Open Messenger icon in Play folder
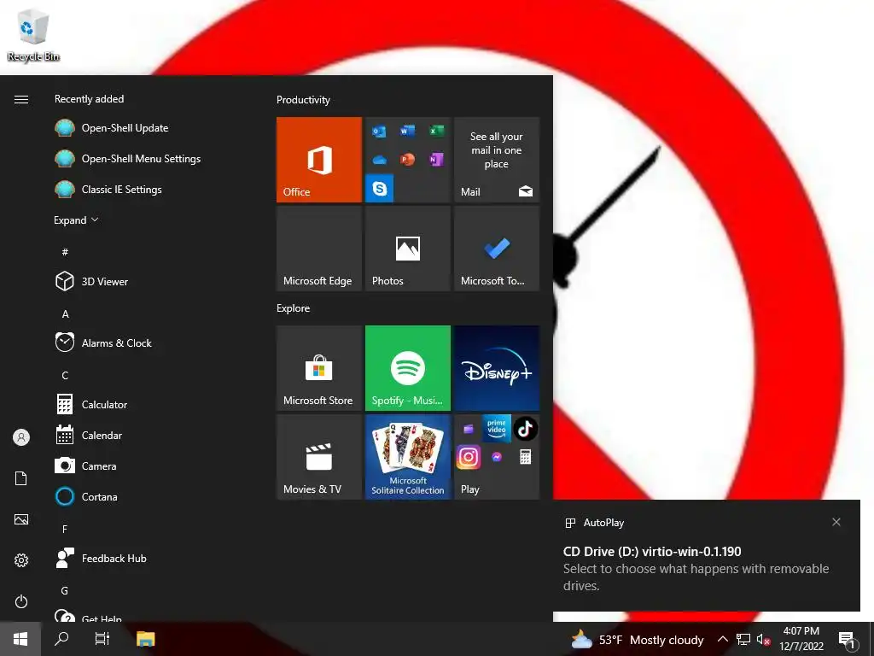874x656 pixels. [497, 458]
